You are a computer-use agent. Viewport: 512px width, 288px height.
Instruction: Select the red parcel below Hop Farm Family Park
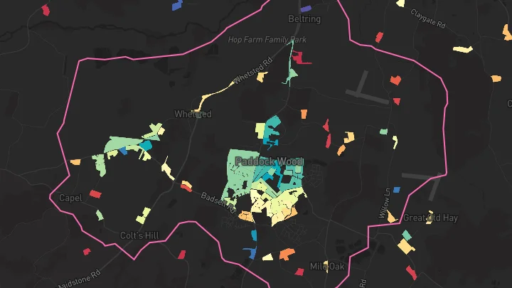click(x=300, y=58)
